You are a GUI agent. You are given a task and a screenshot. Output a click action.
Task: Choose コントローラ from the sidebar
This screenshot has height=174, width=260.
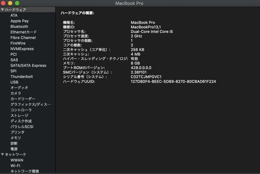tap(21, 110)
